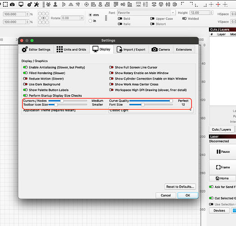Click the monitor preview icon in toolbar

click(x=21, y=5)
